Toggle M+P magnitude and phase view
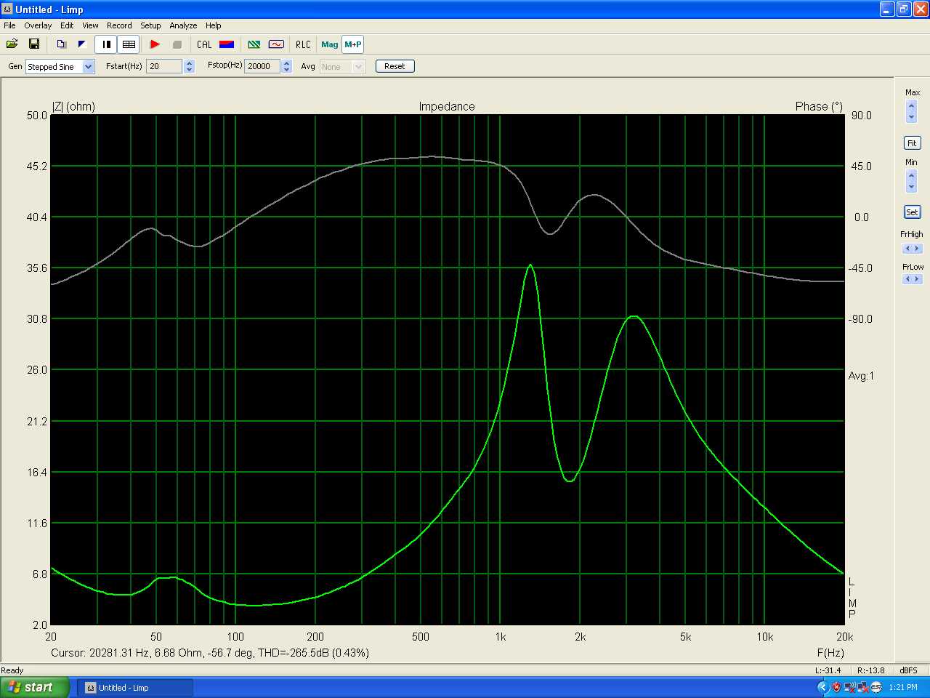This screenshot has height=698, width=930. pyautogui.click(x=353, y=44)
